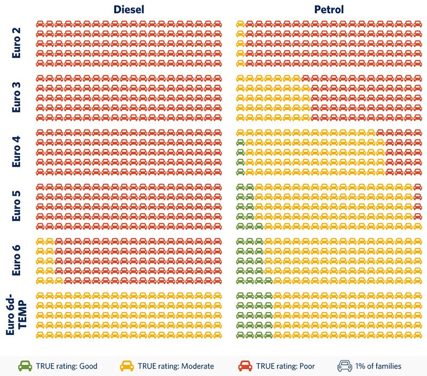The height and width of the screenshot is (376, 427).
Task: Click the outlined car icon beside '1% of families'
Action: (x=345, y=366)
